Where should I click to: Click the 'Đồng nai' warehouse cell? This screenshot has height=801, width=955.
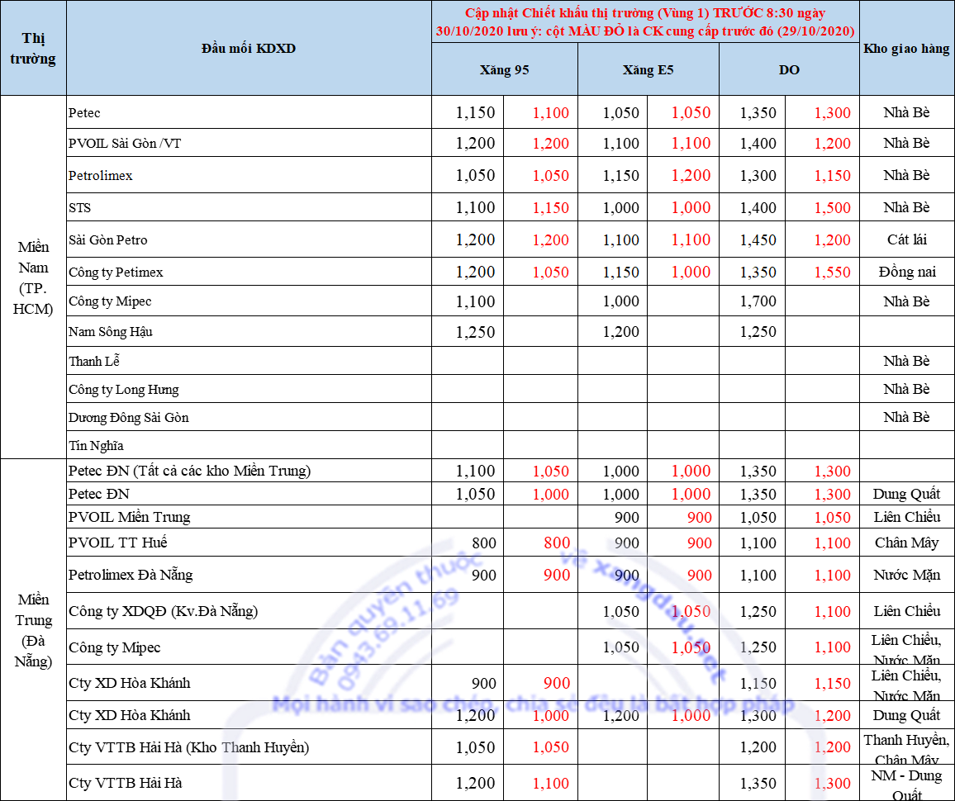point(906,272)
